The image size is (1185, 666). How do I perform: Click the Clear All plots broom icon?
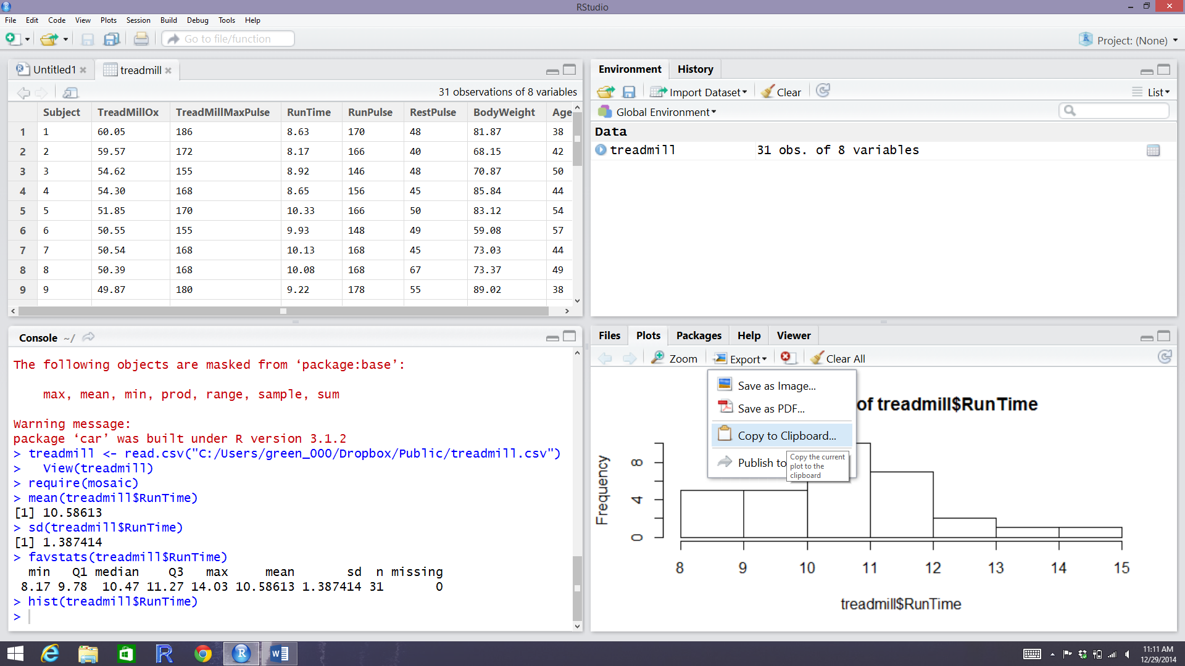(x=817, y=358)
